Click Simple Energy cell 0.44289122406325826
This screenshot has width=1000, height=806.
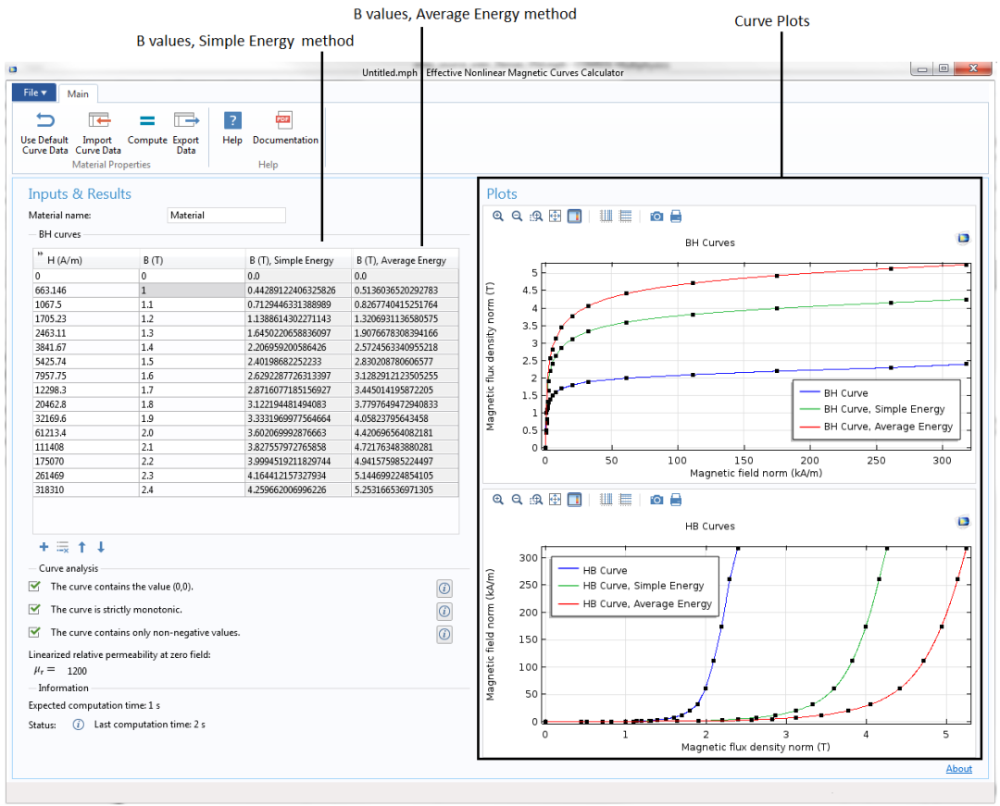(x=298, y=291)
